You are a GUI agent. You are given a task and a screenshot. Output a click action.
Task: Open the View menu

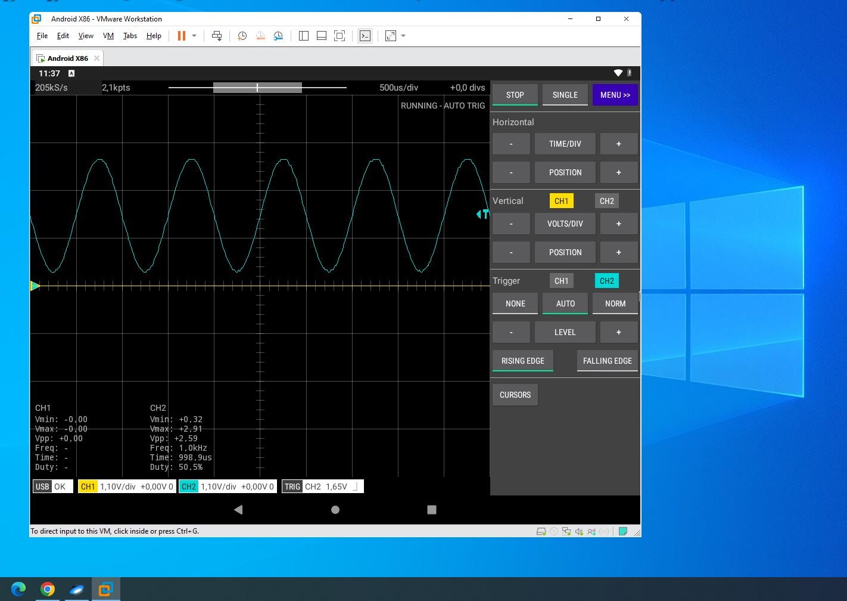(x=86, y=36)
